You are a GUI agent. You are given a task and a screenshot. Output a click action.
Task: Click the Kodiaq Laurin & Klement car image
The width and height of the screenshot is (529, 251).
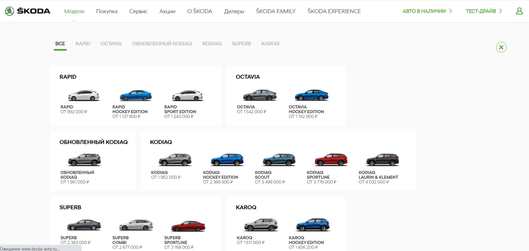coord(383,160)
